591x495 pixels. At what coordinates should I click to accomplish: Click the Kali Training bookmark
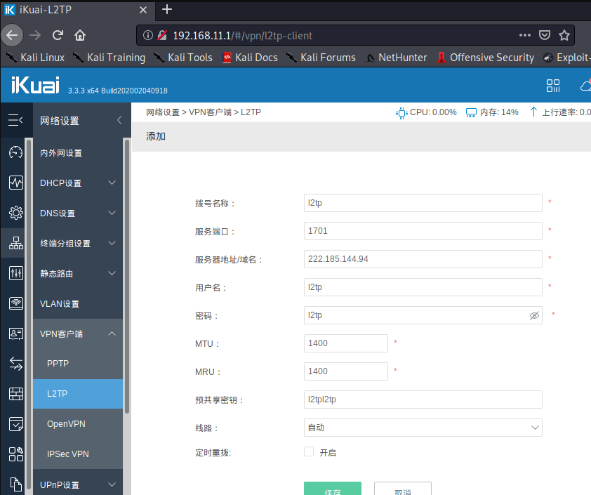click(109, 58)
